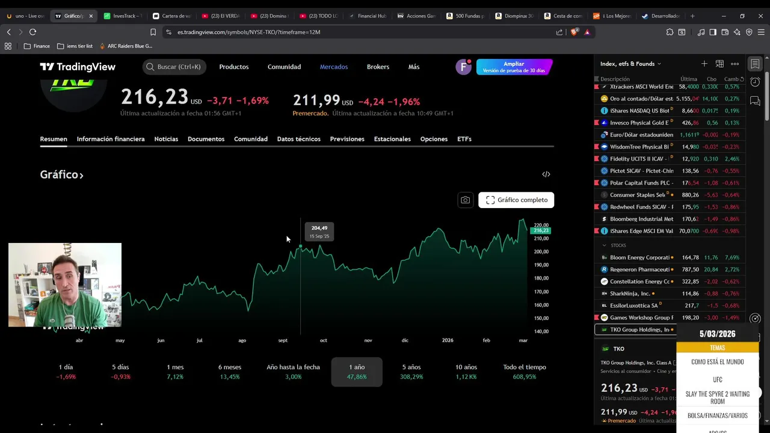
Task: Open a new browser tab
Action: (x=692, y=16)
